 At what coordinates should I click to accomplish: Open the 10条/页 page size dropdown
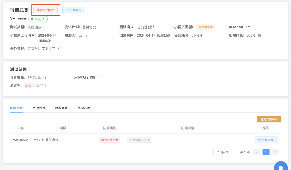tap(225, 152)
